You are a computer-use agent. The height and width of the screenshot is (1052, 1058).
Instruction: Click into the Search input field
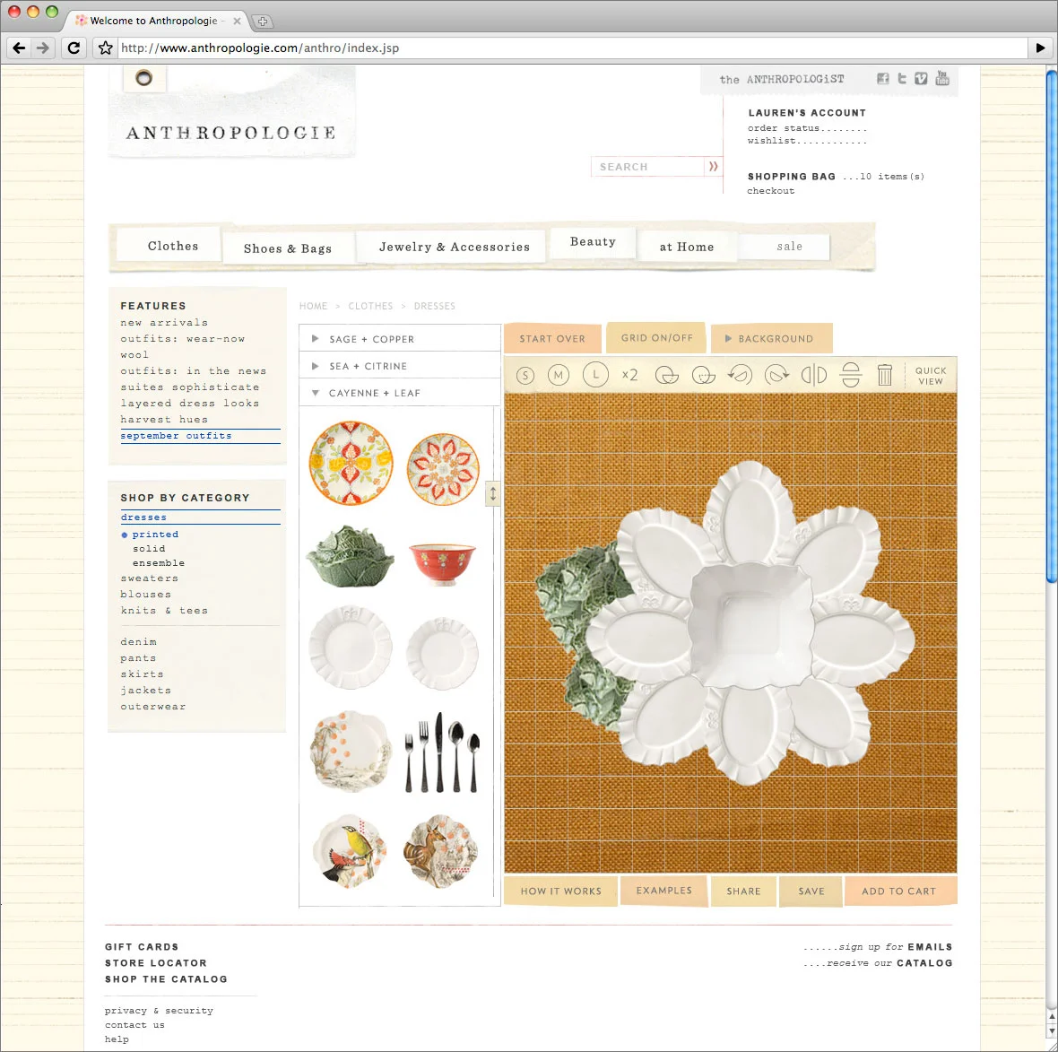click(x=647, y=167)
